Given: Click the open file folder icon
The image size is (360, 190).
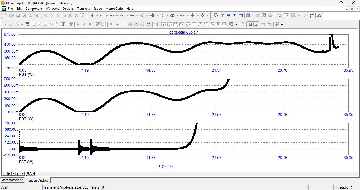Looking at the screenshot, I should (x=12, y=16).
